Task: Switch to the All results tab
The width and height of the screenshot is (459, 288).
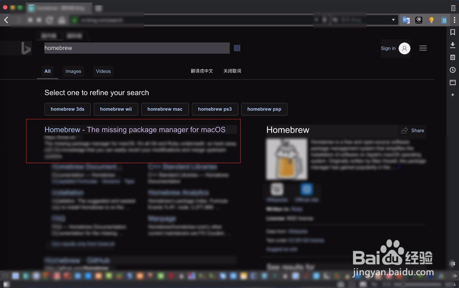Action: tap(47, 72)
